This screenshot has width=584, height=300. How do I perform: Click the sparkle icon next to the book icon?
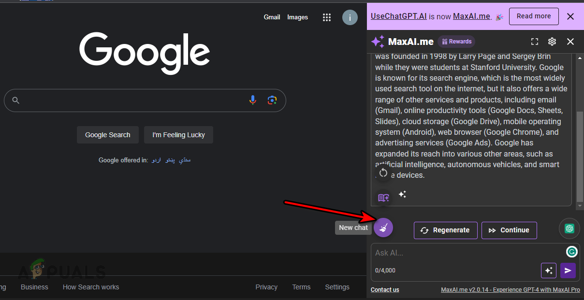[x=402, y=195]
